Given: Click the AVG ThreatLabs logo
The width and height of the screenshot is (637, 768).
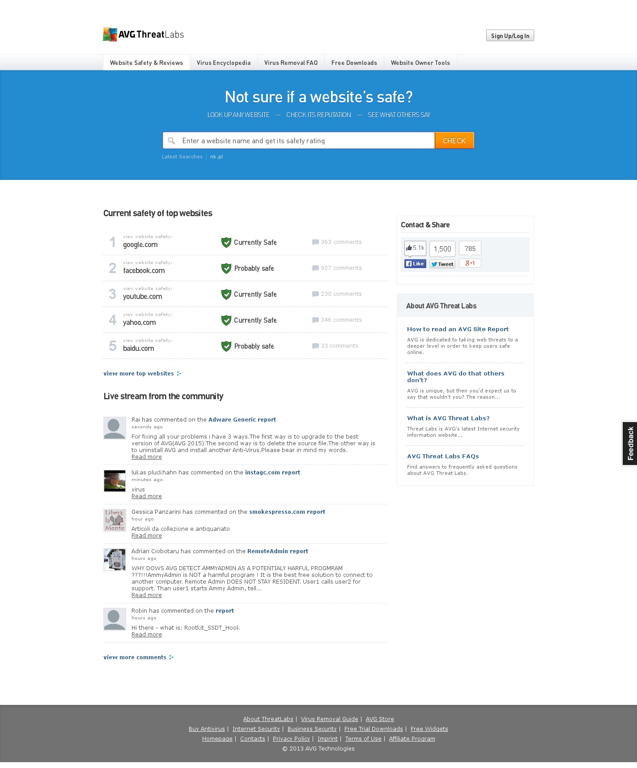Looking at the screenshot, I should click(x=143, y=34).
